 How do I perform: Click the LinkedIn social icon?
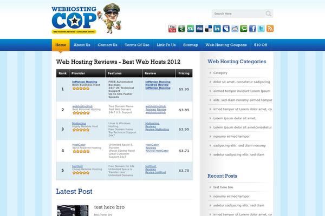pyautogui.click(x=217, y=29)
